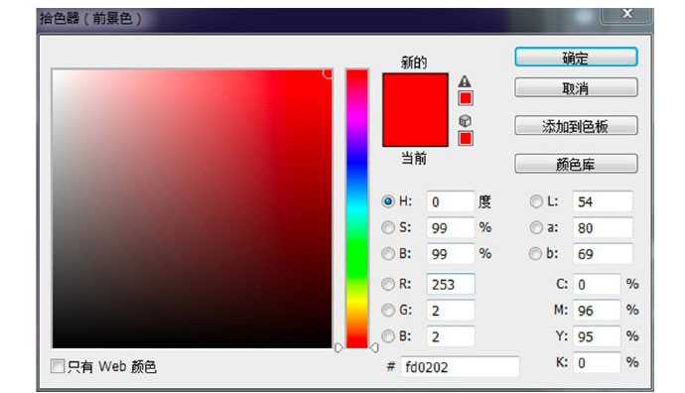Click the right hue slider arrow handle
The height and width of the screenshot is (393, 685).
[374, 347]
